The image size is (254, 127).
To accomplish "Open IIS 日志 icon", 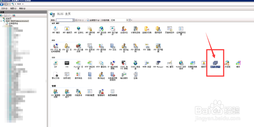I will (x=90, y=75).
